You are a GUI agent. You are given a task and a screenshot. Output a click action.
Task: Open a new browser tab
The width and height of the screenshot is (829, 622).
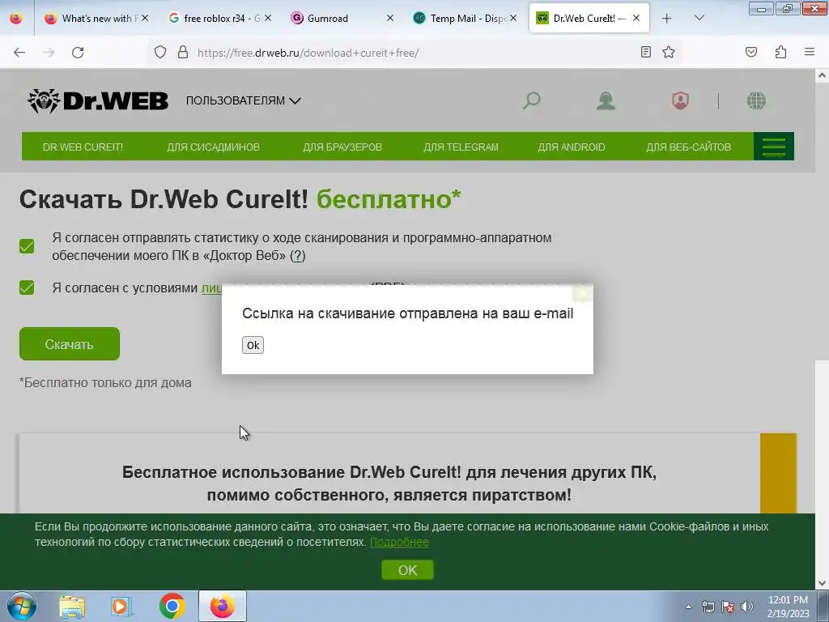pyautogui.click(x=667, y=19)
